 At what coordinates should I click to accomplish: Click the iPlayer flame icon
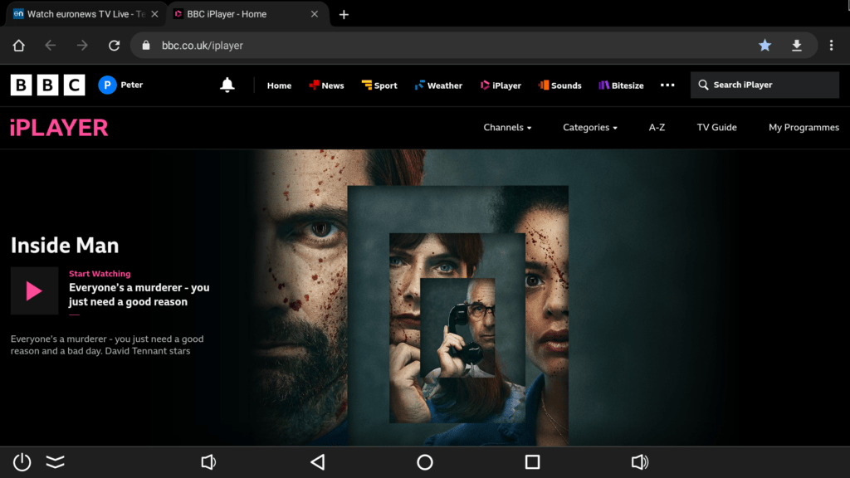pos(483,85)
